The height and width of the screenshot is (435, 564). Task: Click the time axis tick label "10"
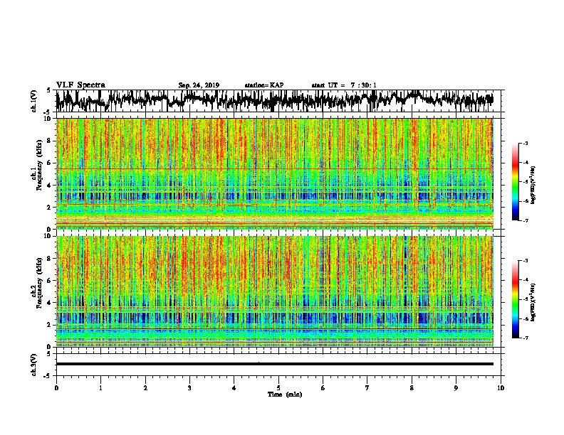point(501,388)
